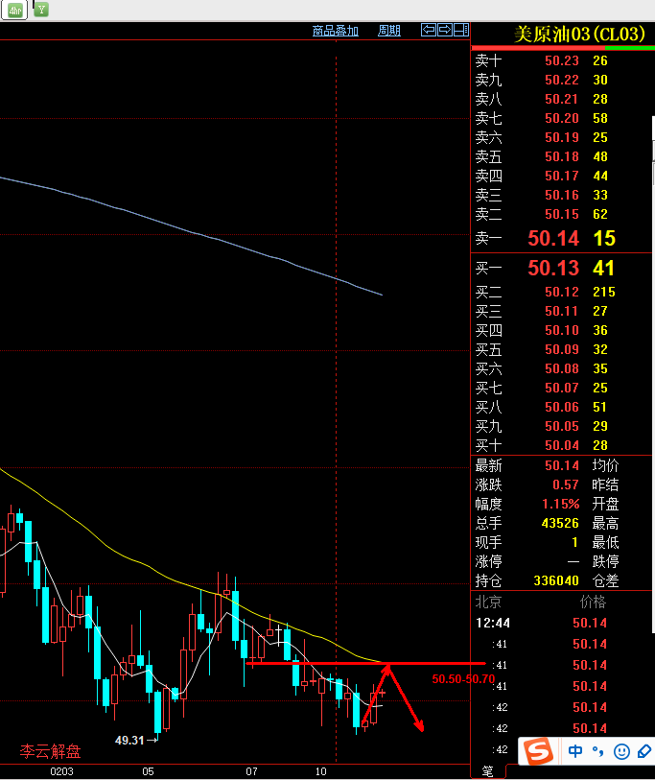This screenshot has height=780, width=655.
Task: Toggle the Sogou punctuation mode button
Action: click(x=597, y=750)
